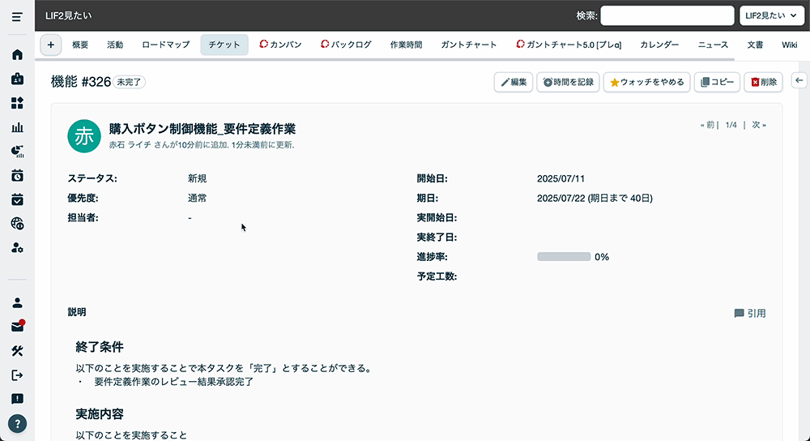The height and width of the screenshot is (441, 810).
Task: Click the 編集 edit button
Action: pos(514,82)
